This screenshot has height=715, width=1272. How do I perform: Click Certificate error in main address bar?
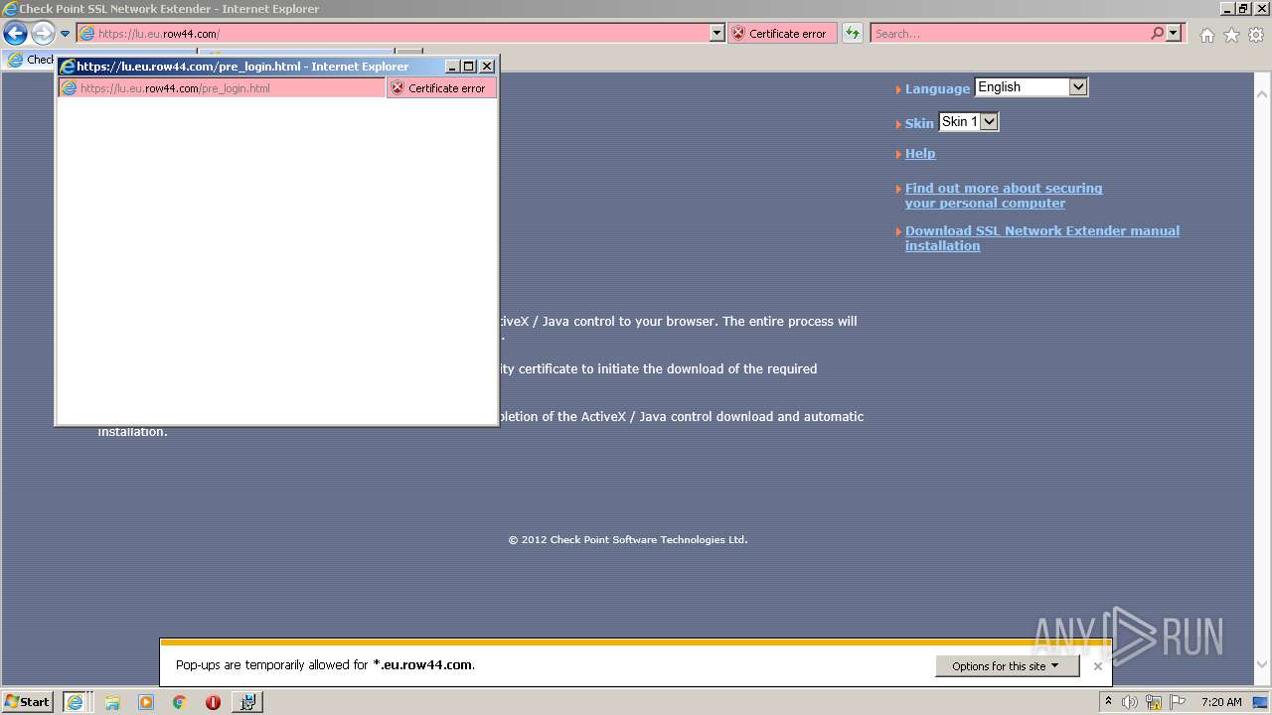782,33
